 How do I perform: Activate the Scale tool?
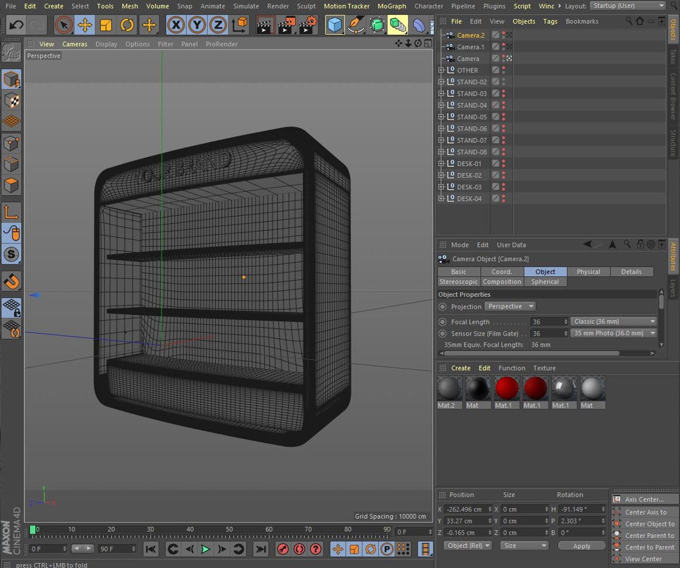coord(106,25)
